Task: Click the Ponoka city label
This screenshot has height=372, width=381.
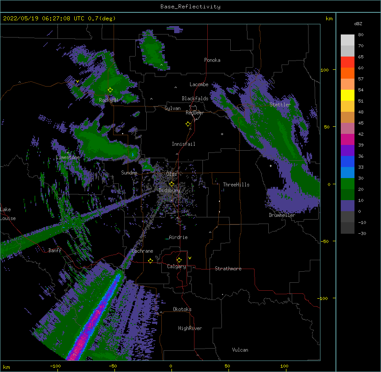Action: pos(212,60)
